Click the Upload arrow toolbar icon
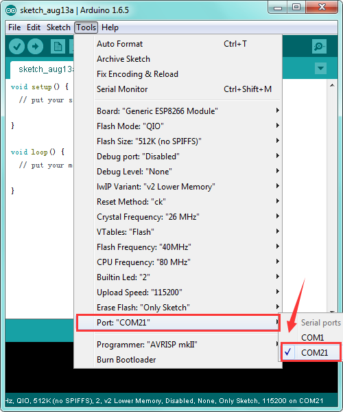The image size is (343, 412). [x=35, y=47]
